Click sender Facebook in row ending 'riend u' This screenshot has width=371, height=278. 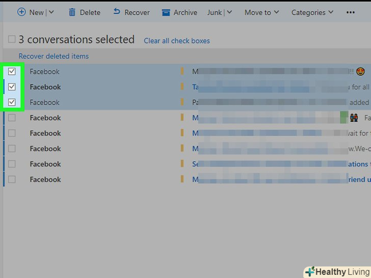tap(45, 179)
